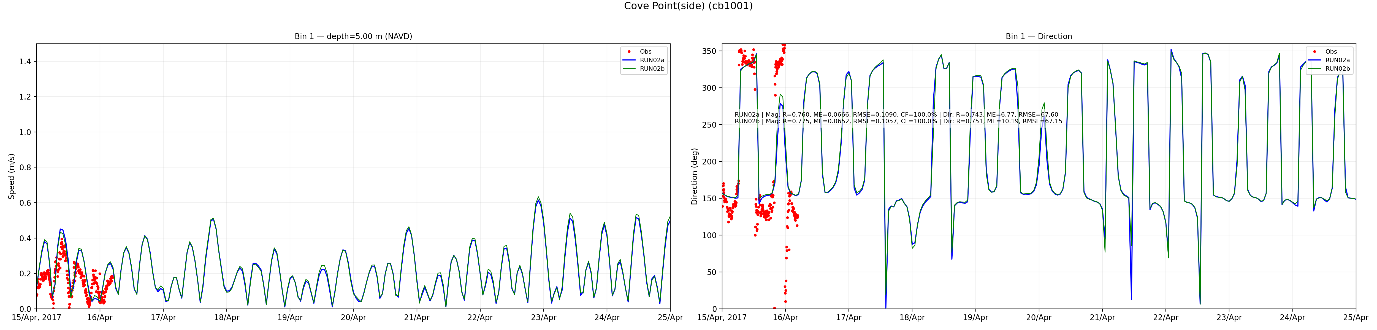The width and height of the screenshot is (1377, 330).
Task: Click the RUN02a statistics text line
Action: point(896,114)
